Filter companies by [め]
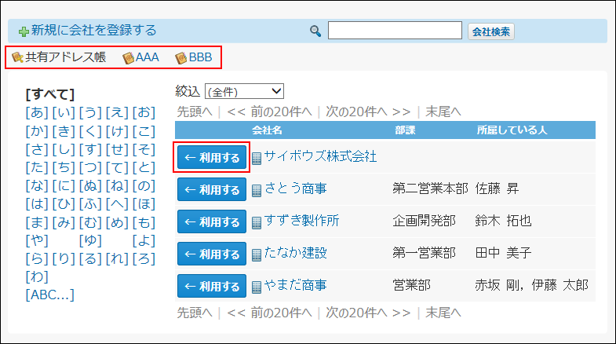The height and width of the screenshot is (344, 616). click(x=117, y=223)
